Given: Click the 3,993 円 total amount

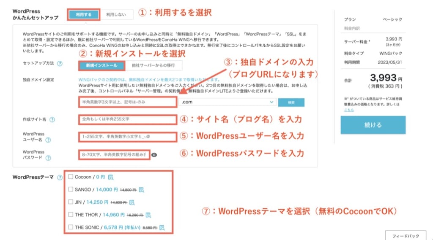Looking at the screenshot, I should pos(386,78).
